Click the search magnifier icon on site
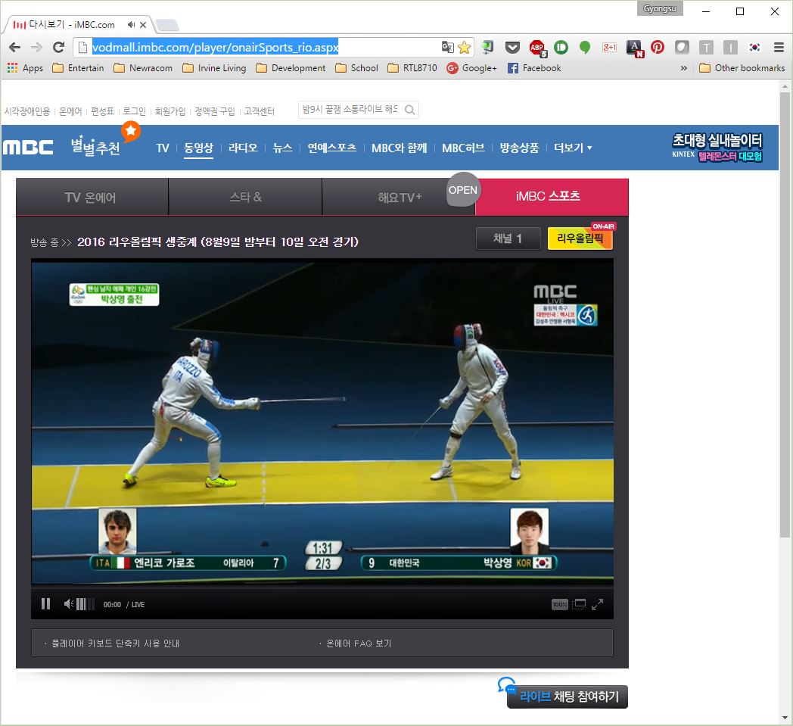 pyautogui.click(x=409, y=110)
